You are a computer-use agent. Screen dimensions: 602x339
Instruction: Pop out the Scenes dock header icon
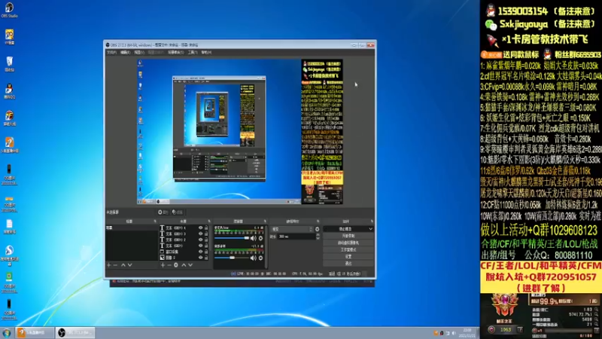point(155,221)
